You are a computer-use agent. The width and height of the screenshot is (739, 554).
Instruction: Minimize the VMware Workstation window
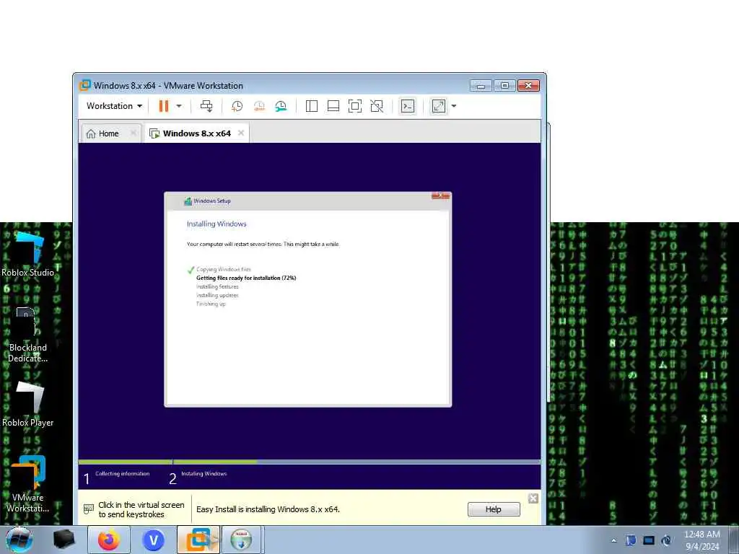coord(481,86)
